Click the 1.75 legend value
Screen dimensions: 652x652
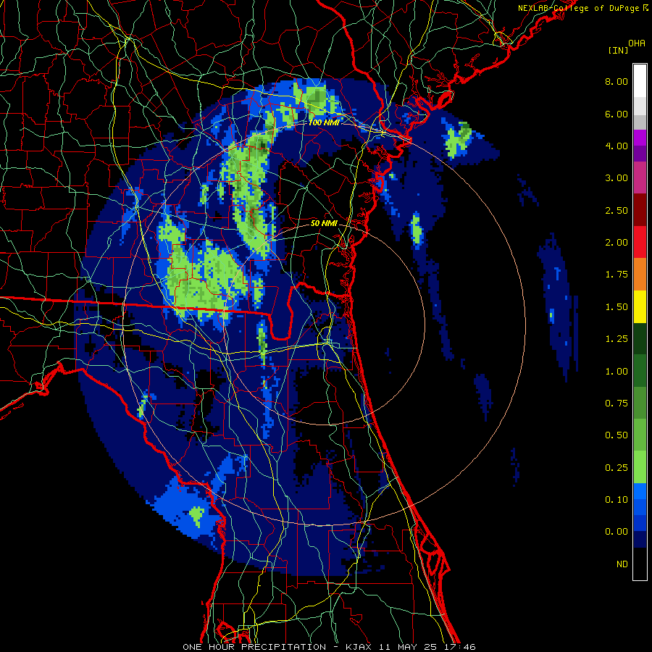click(617, 275)
